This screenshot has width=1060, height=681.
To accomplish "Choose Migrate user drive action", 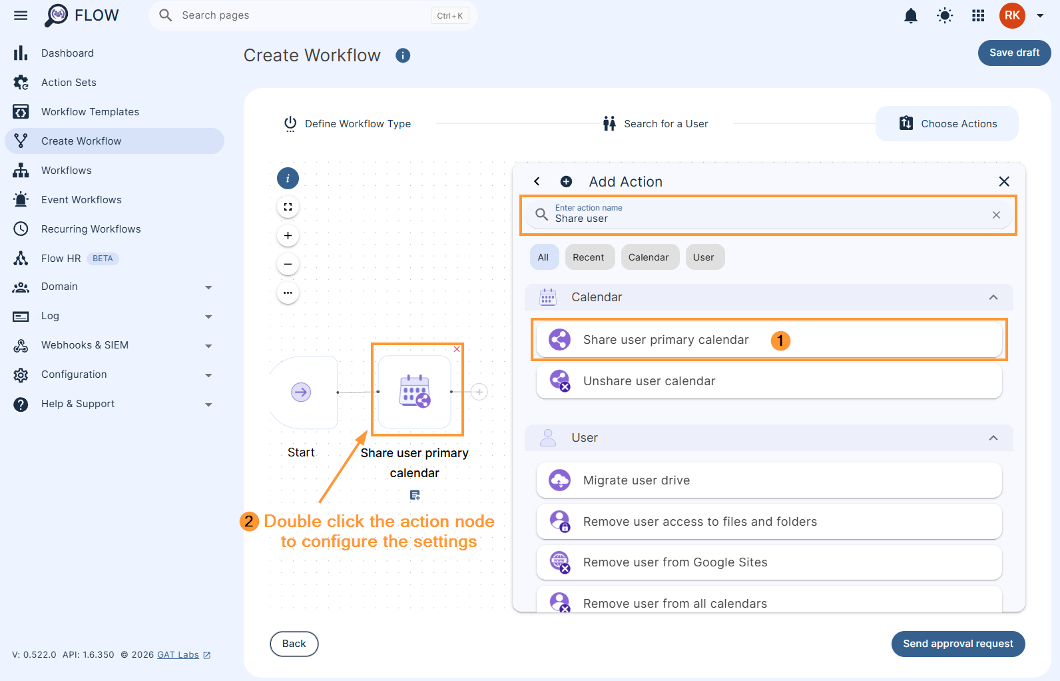I will tap(769, 480).
